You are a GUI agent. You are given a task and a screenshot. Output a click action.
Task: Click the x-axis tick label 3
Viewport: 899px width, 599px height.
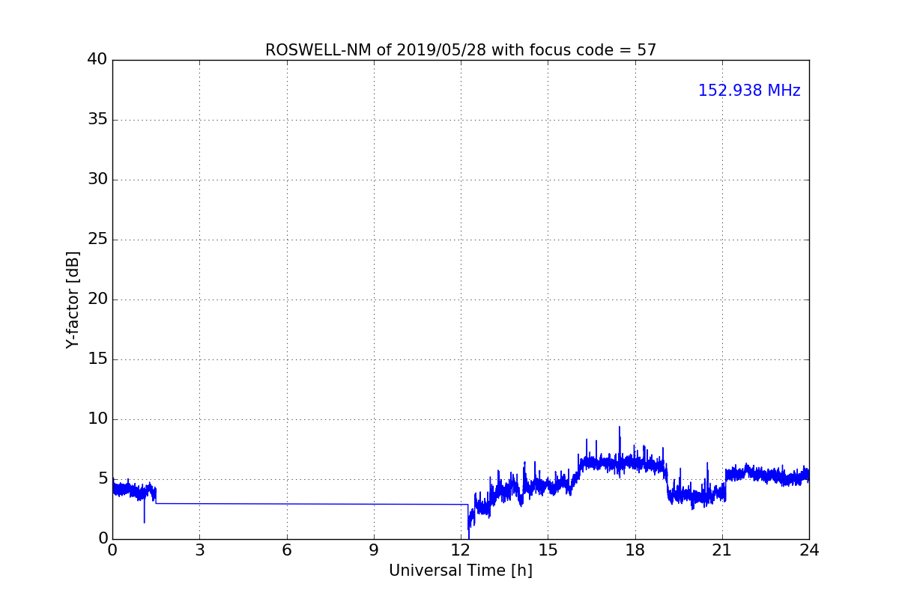(199, 550)
